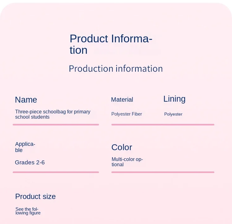Viewport: 232px width, 224px height.
Task: Click the "Lining" label
Action: click(x=174, y=99)
